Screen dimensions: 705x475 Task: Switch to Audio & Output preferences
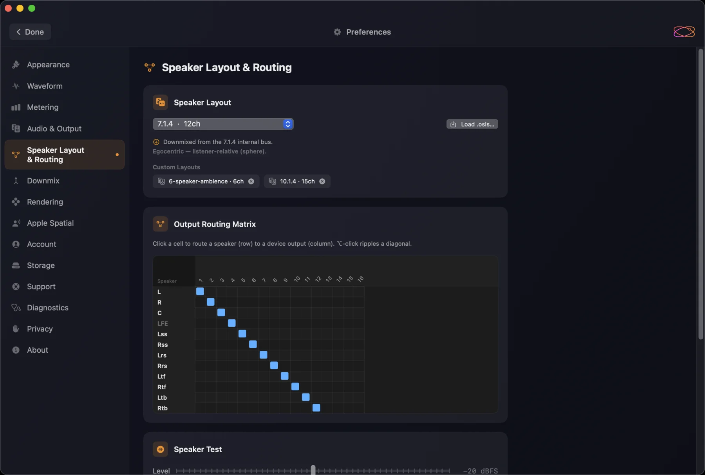65,128
